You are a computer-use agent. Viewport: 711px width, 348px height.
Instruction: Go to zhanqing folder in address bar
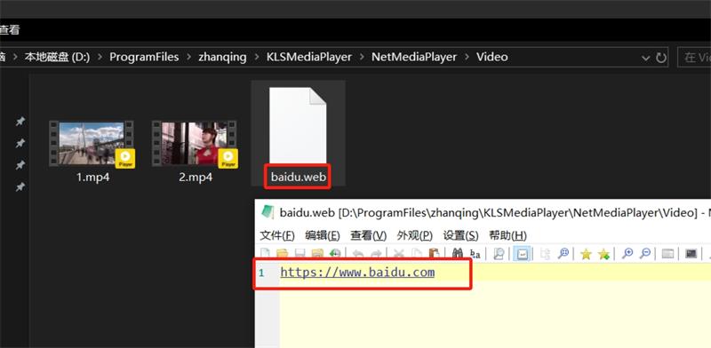(x=222, y=57)
